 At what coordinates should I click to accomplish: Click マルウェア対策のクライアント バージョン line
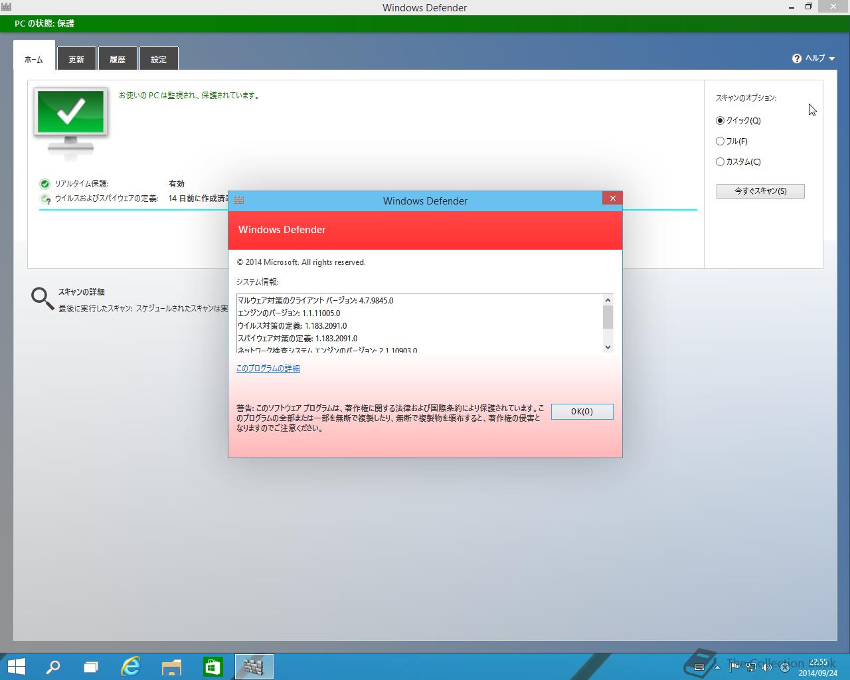tap(315, 301)
